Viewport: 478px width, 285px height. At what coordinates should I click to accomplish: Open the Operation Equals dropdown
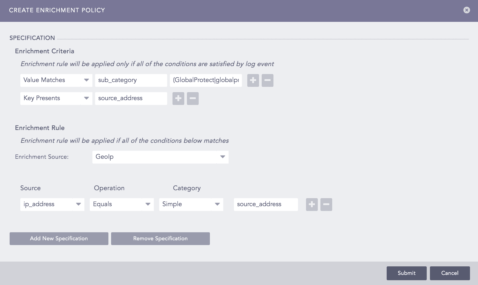(148, 204)
